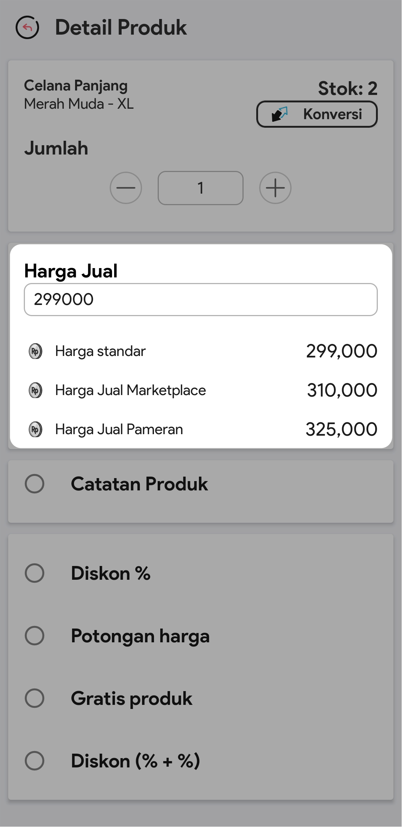
Task: Click the Konversi arrow icon
Action: point(280,114)
